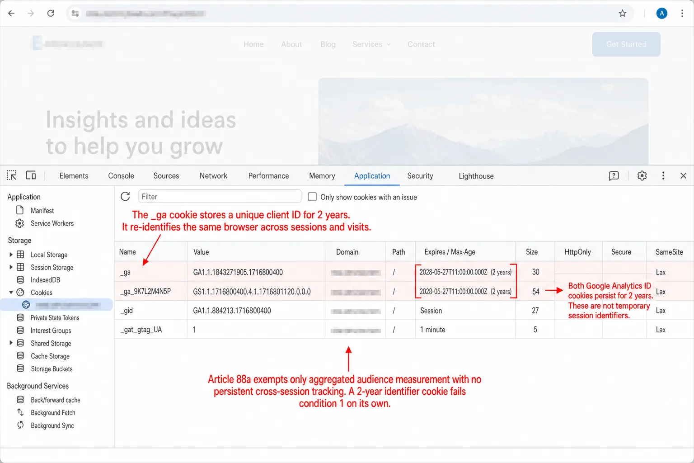Open DevTools feedback/help icon
Viewport: 694px width, 463px height.
pos(614,176)
